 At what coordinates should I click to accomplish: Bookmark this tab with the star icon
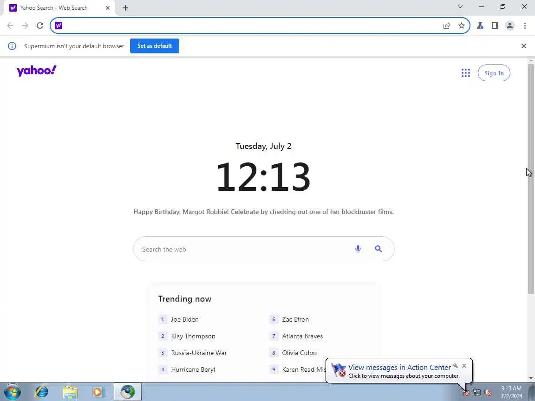pos(462,26)
